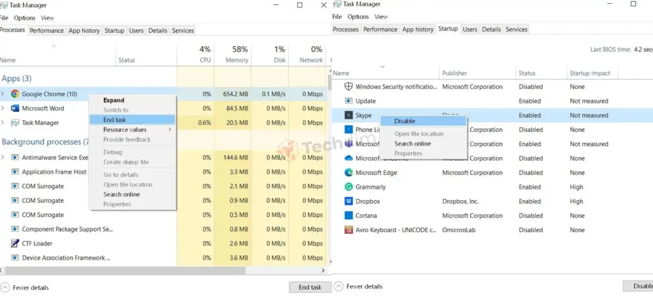Choose End task from the context menu
This screenshot has width=653, height=296.
pos(132,120)
